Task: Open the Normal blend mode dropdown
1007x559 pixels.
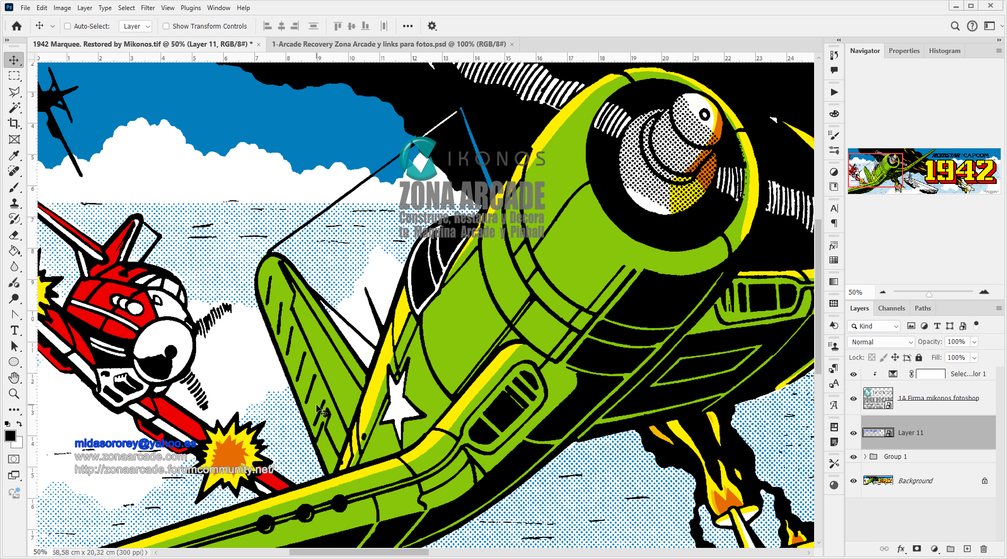Action: point(881,342)
